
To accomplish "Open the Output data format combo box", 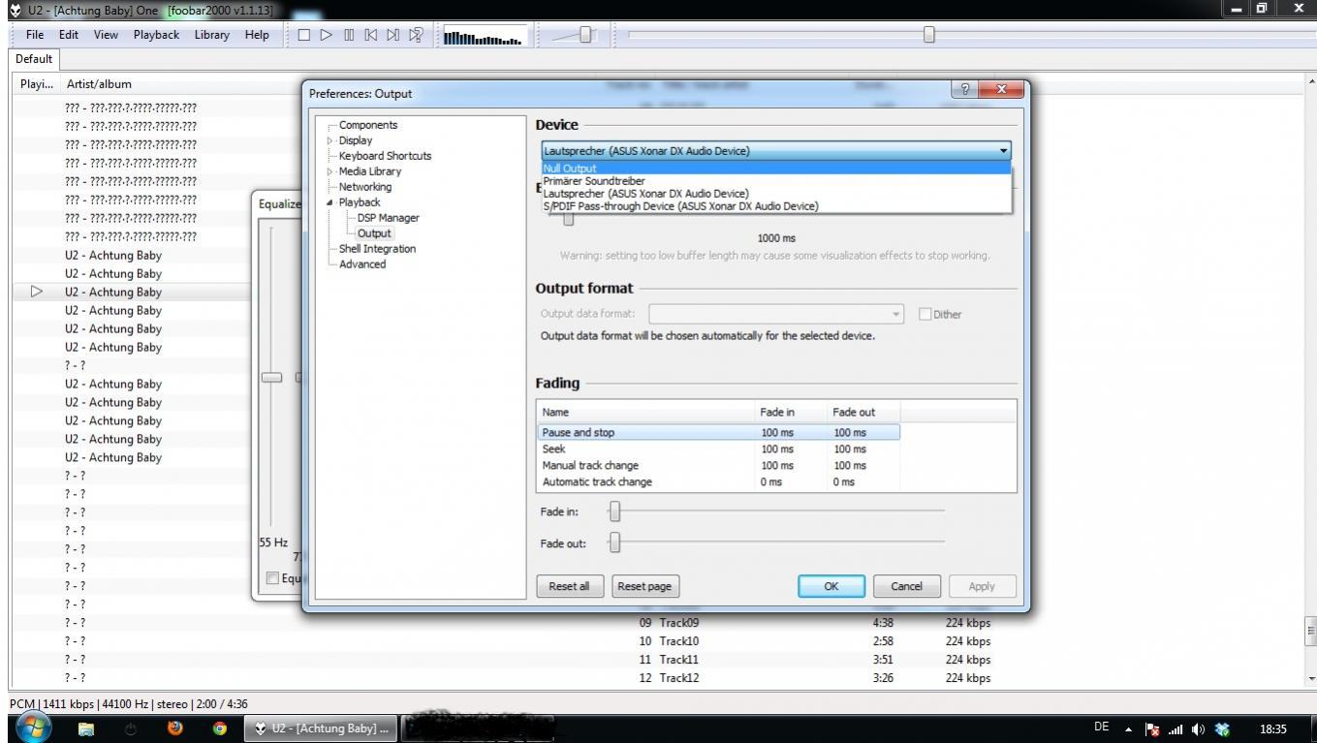I will click(776, 314).
